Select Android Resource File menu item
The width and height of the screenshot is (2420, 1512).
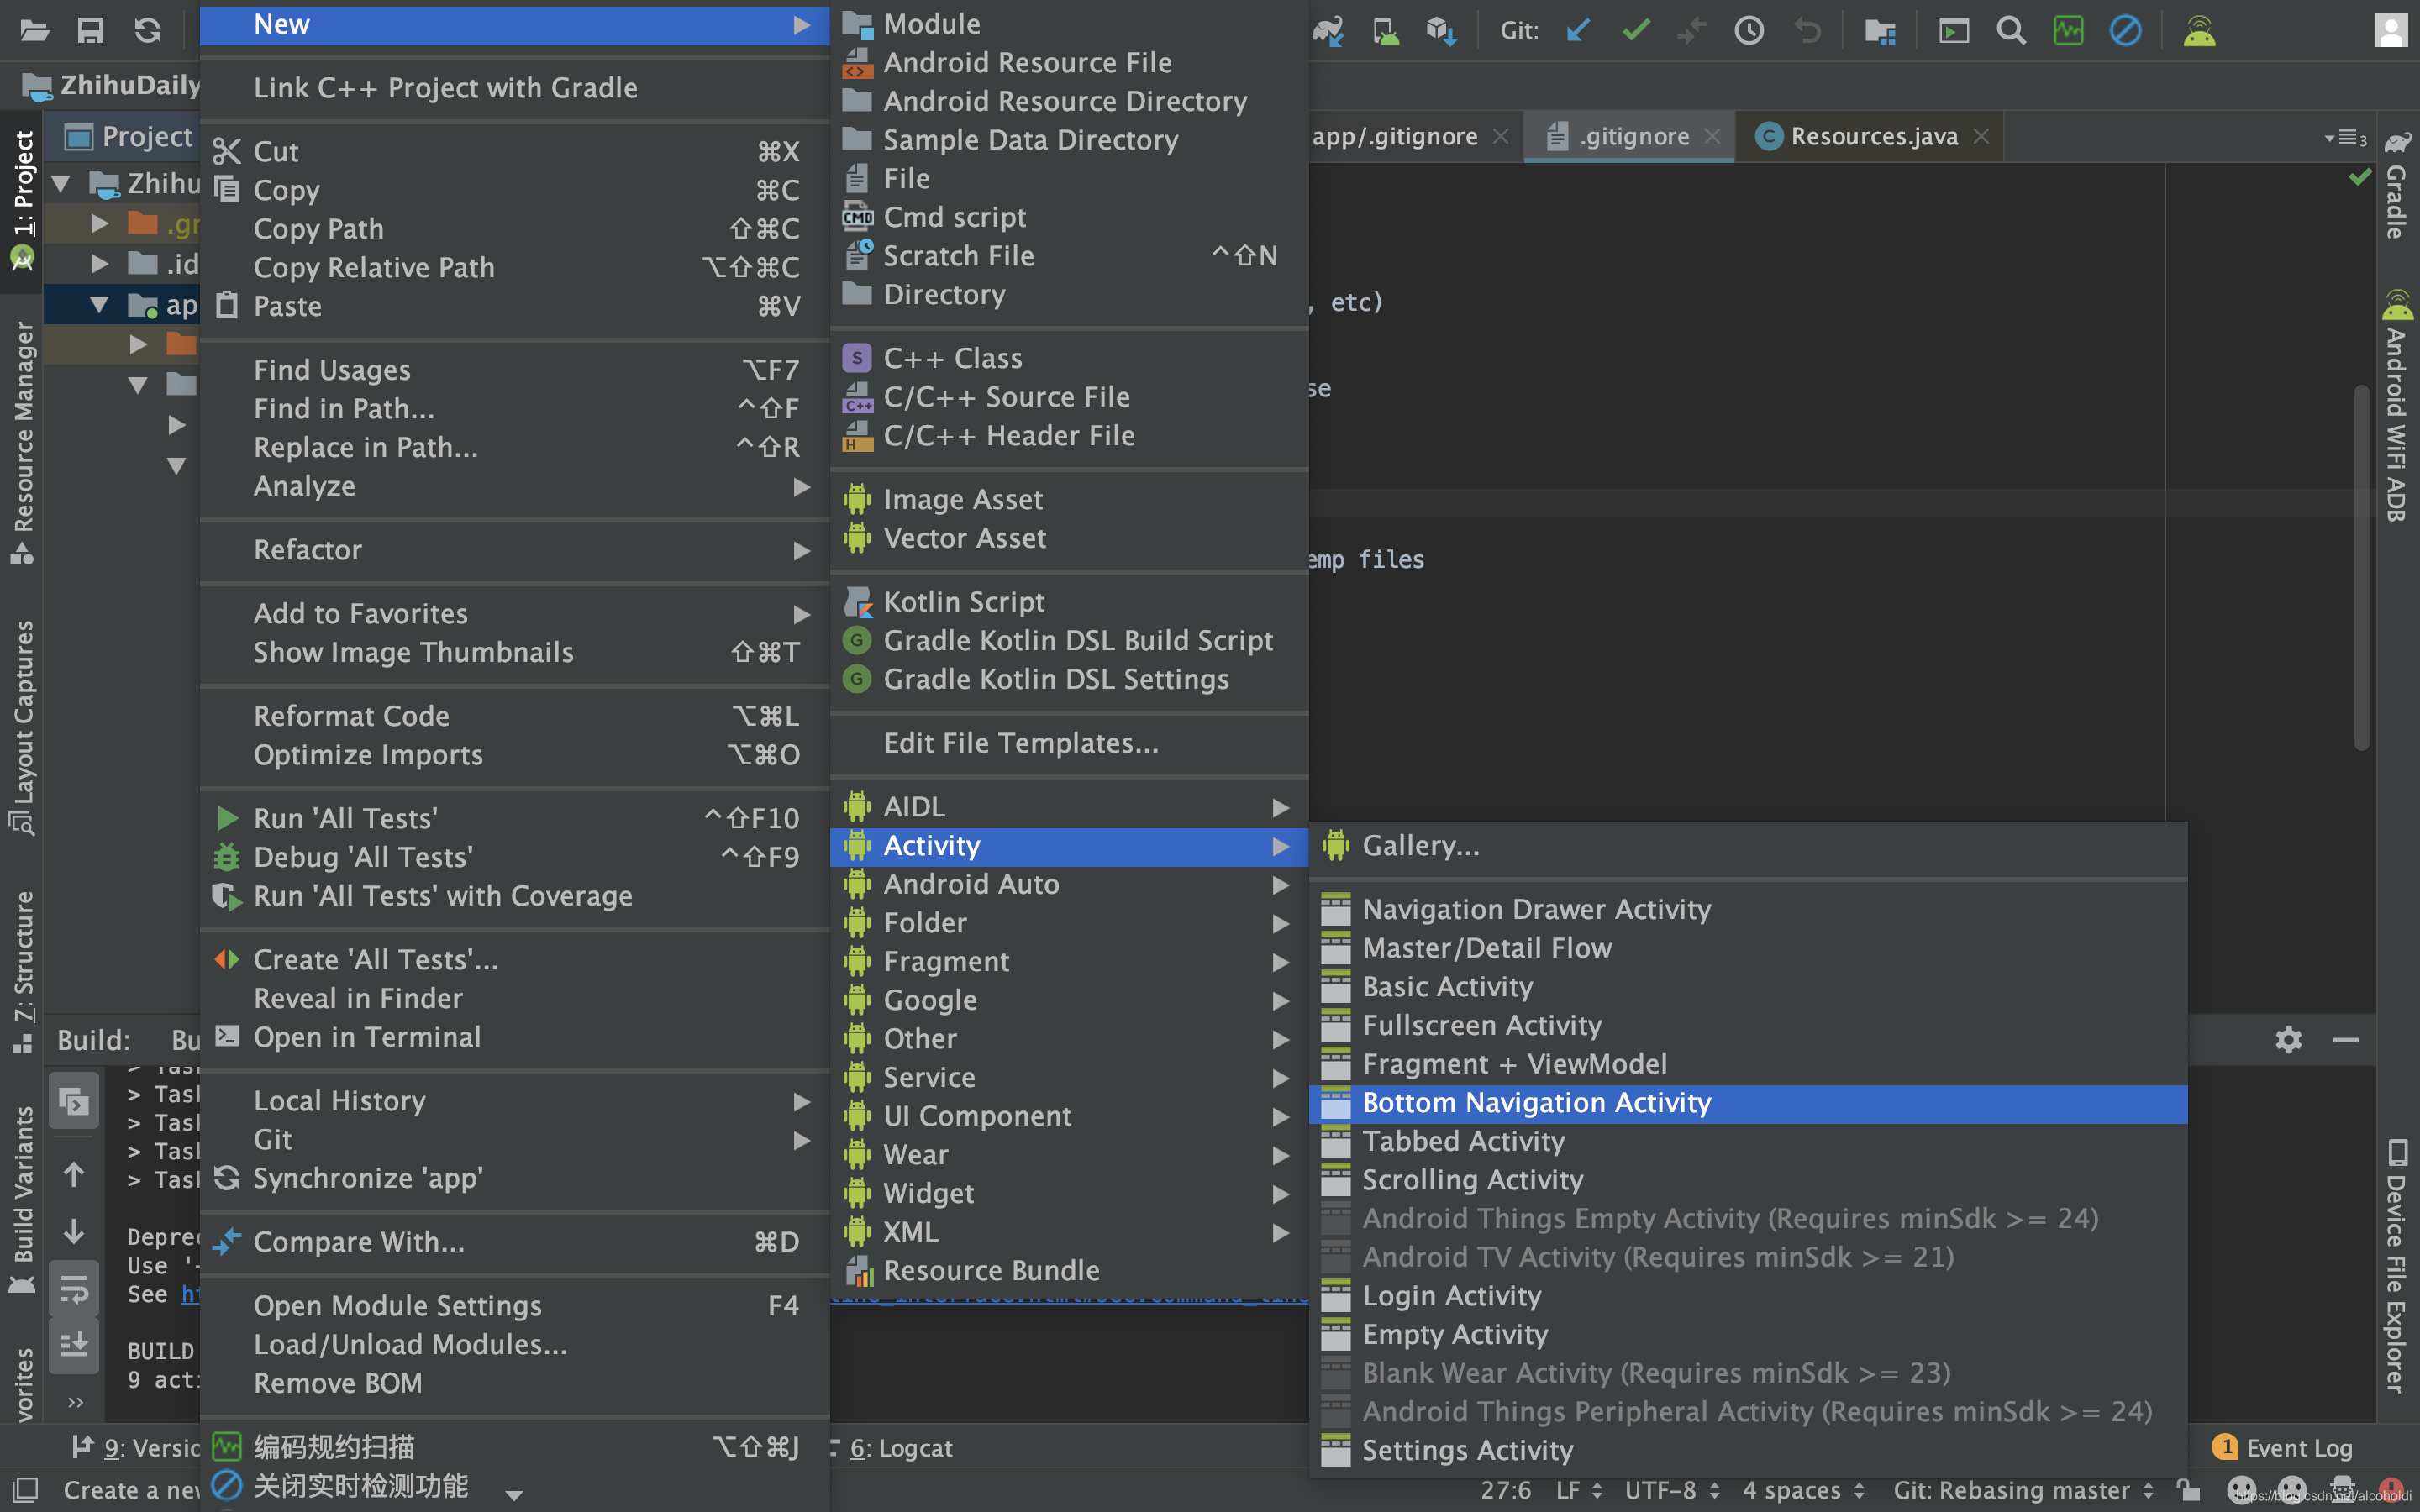click(1069, 63)
